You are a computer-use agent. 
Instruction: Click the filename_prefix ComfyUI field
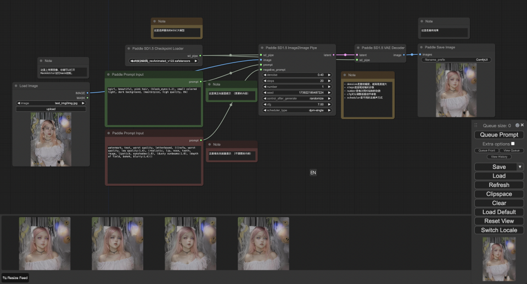(456, 60)
